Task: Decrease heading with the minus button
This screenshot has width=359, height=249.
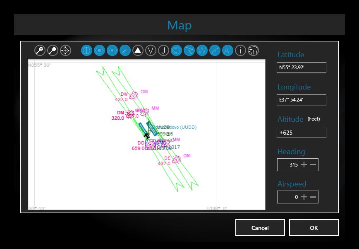Action: [313, 164]
